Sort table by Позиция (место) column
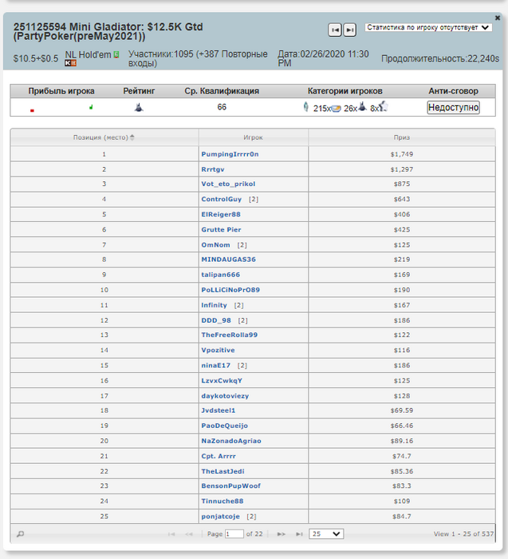Screen dimensions: 508x559 104,137
